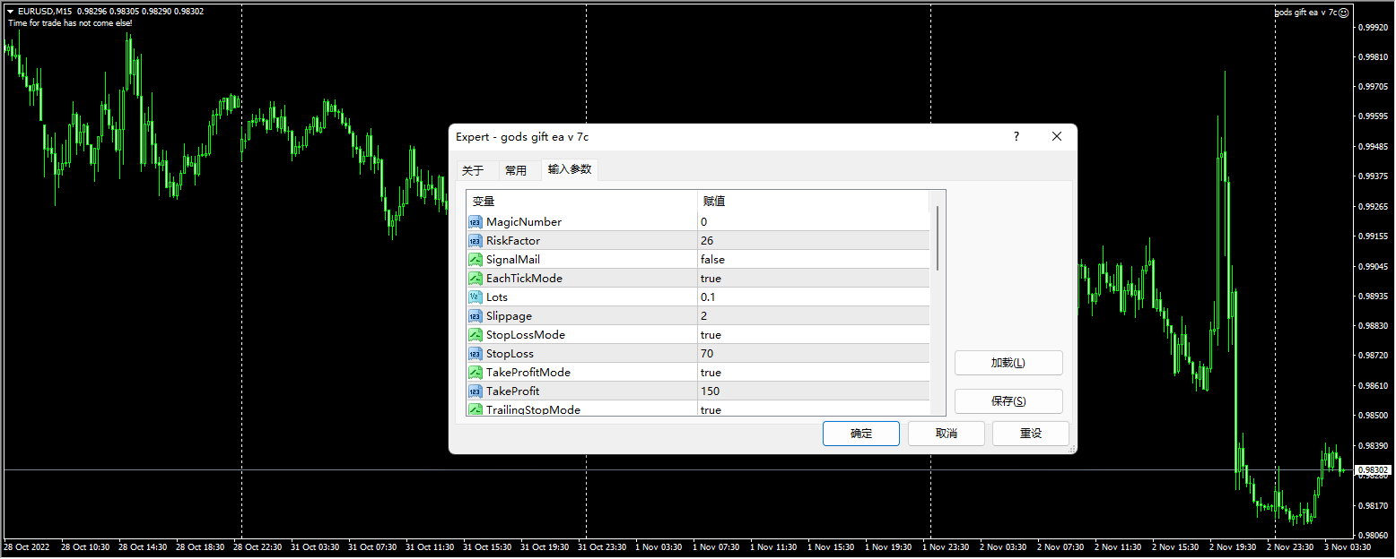The width and height of the screenshot is (1396, 559).
Task: Switch to the 关于 tab
Action: [x=473, y=170]
